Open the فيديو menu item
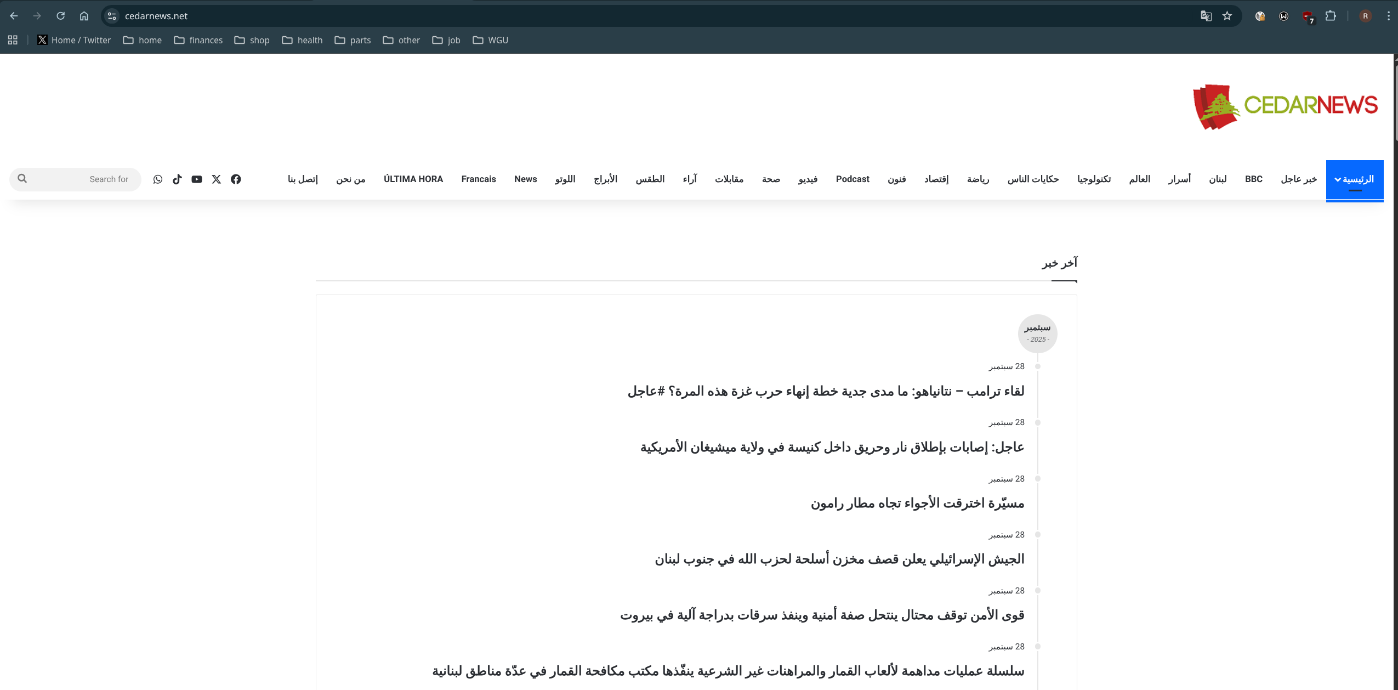This screenshot has height=690, width=1398. (x=808, y=179)
